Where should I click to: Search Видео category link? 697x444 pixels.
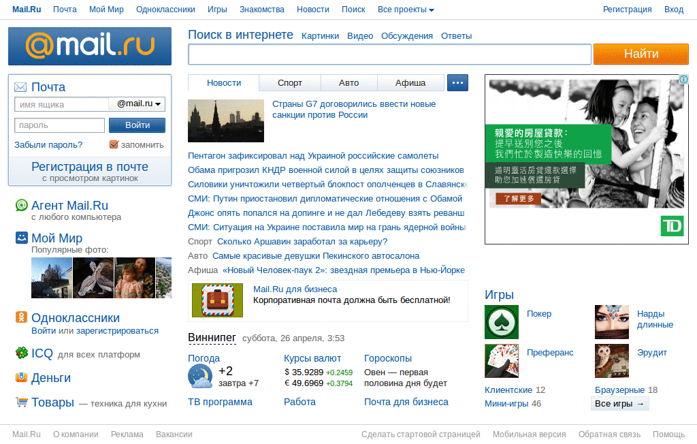[x=360, y=36]
